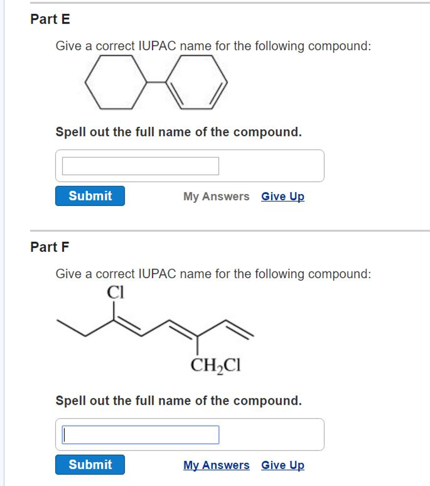Open the Give Up link in Part F

coord(282,466)
